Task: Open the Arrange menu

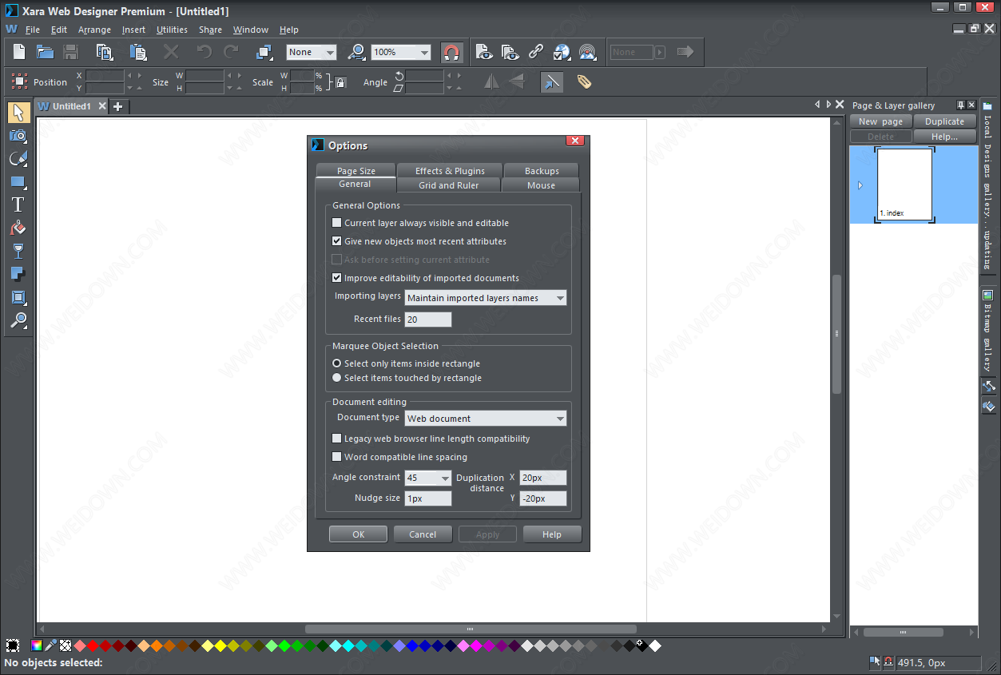Action: pos(94,30)
